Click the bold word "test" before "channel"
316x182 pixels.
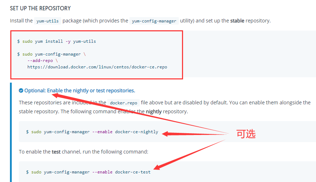(x=56, y=152)
